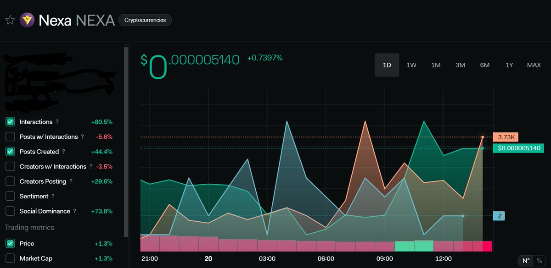Click the $0.000005140 green axis price label
Viewport: 551px width, 268px height.
pos(518,148)
